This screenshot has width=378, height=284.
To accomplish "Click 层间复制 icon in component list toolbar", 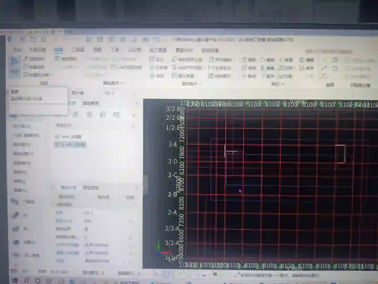I will pos(103,114).
